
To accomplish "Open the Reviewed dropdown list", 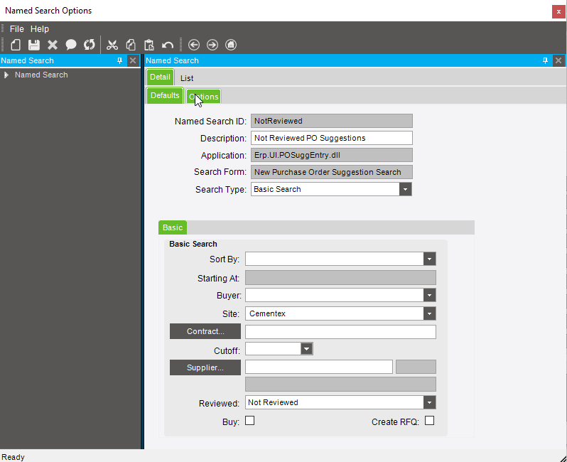I will point(429,403).
